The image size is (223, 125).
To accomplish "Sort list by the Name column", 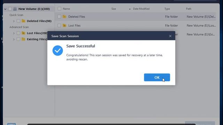I will pos(66,9).
